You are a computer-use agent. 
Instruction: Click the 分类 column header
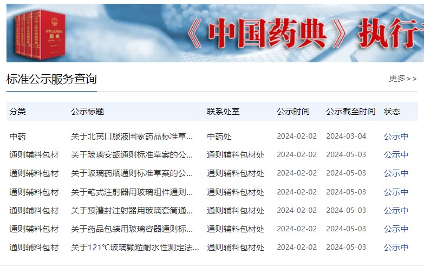point(17,112)
